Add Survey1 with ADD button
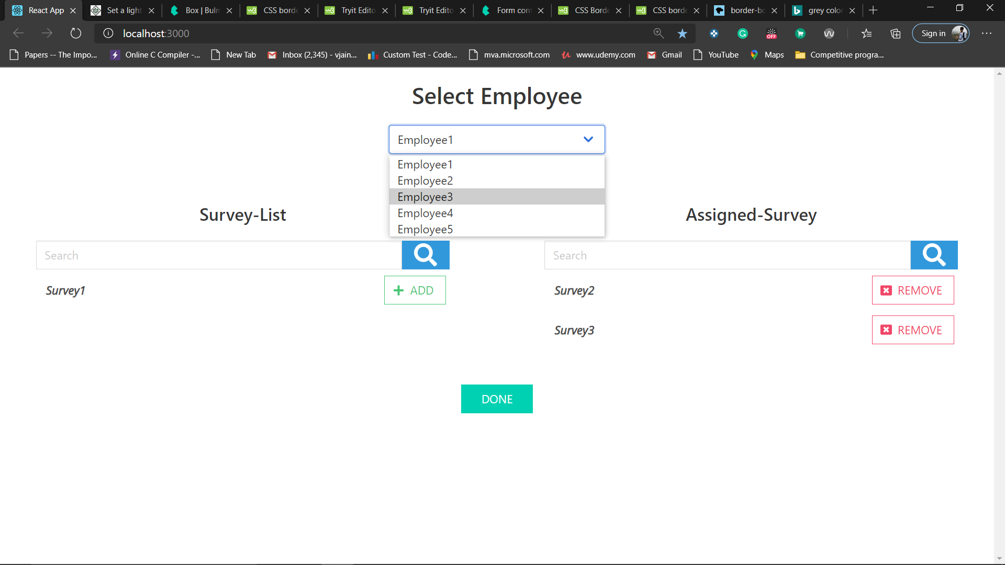The height and width of the screenshot is (565, 1005). pyautogui.click(x=415, y=290)
